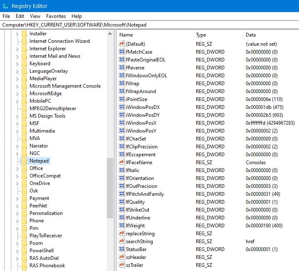This screenshot has height=271, width=299.
Task: Select the lfOrientation value name
Action: pos(140,178)
